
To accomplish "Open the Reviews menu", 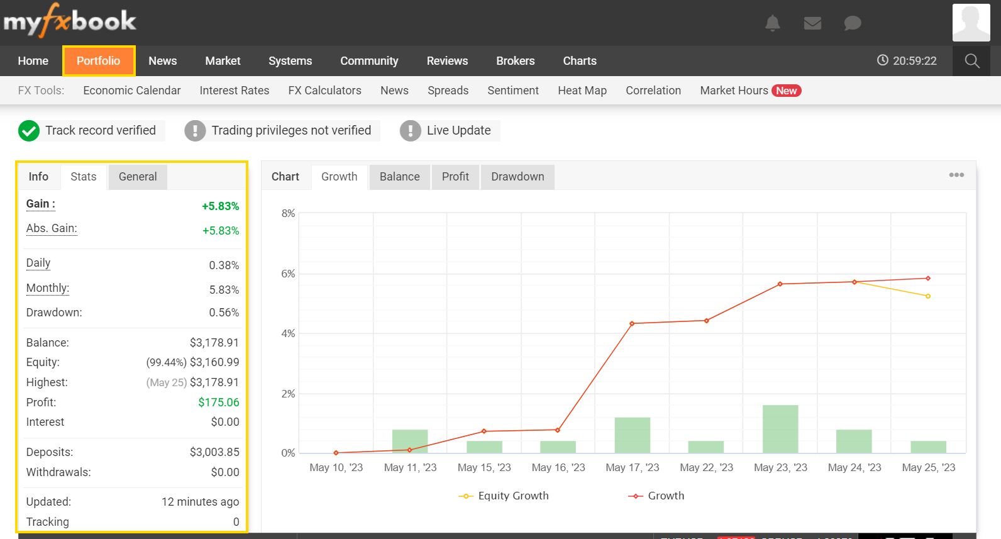I will click(447, 61).
